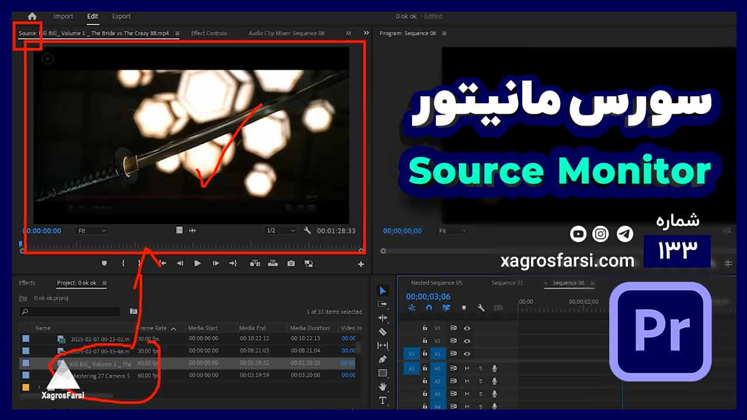Open the Source Monitor Fit zoom dropdown

pyautogui.click(x=92, y=230)
